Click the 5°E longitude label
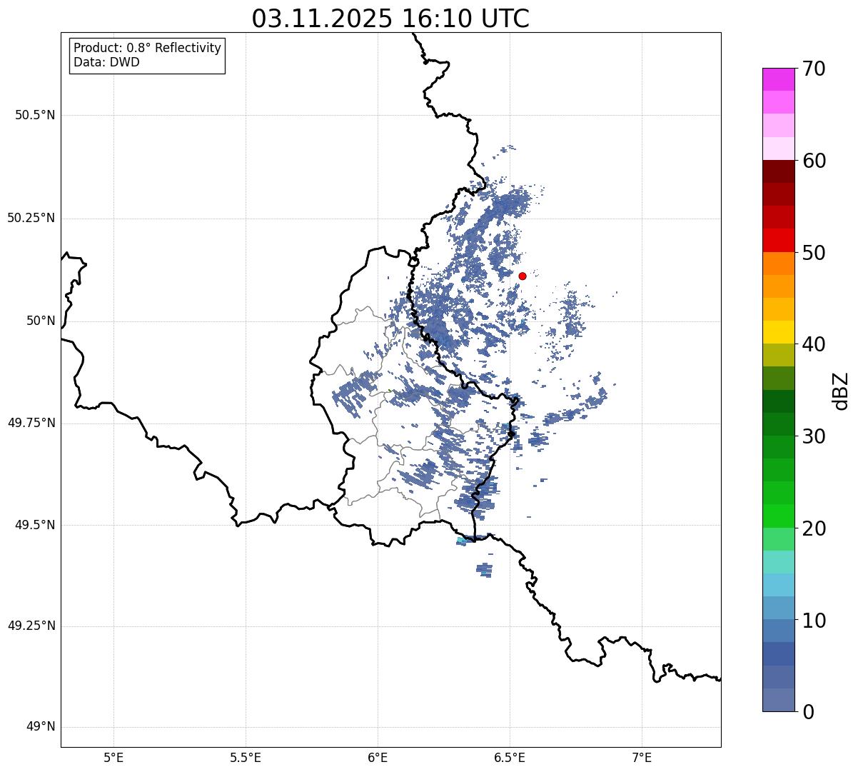Screen dimensions: 858x772 pos(113,757)
